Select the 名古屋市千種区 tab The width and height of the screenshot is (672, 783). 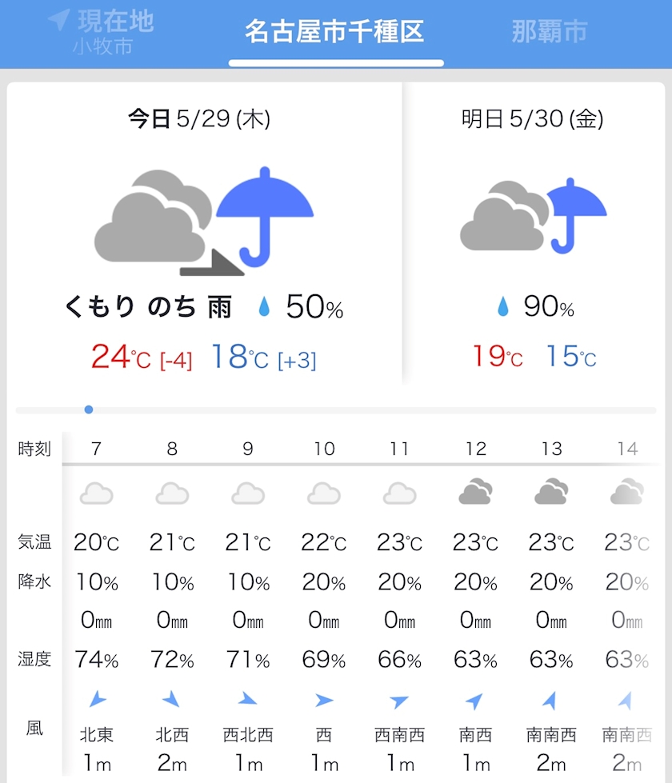pos(334,32)
